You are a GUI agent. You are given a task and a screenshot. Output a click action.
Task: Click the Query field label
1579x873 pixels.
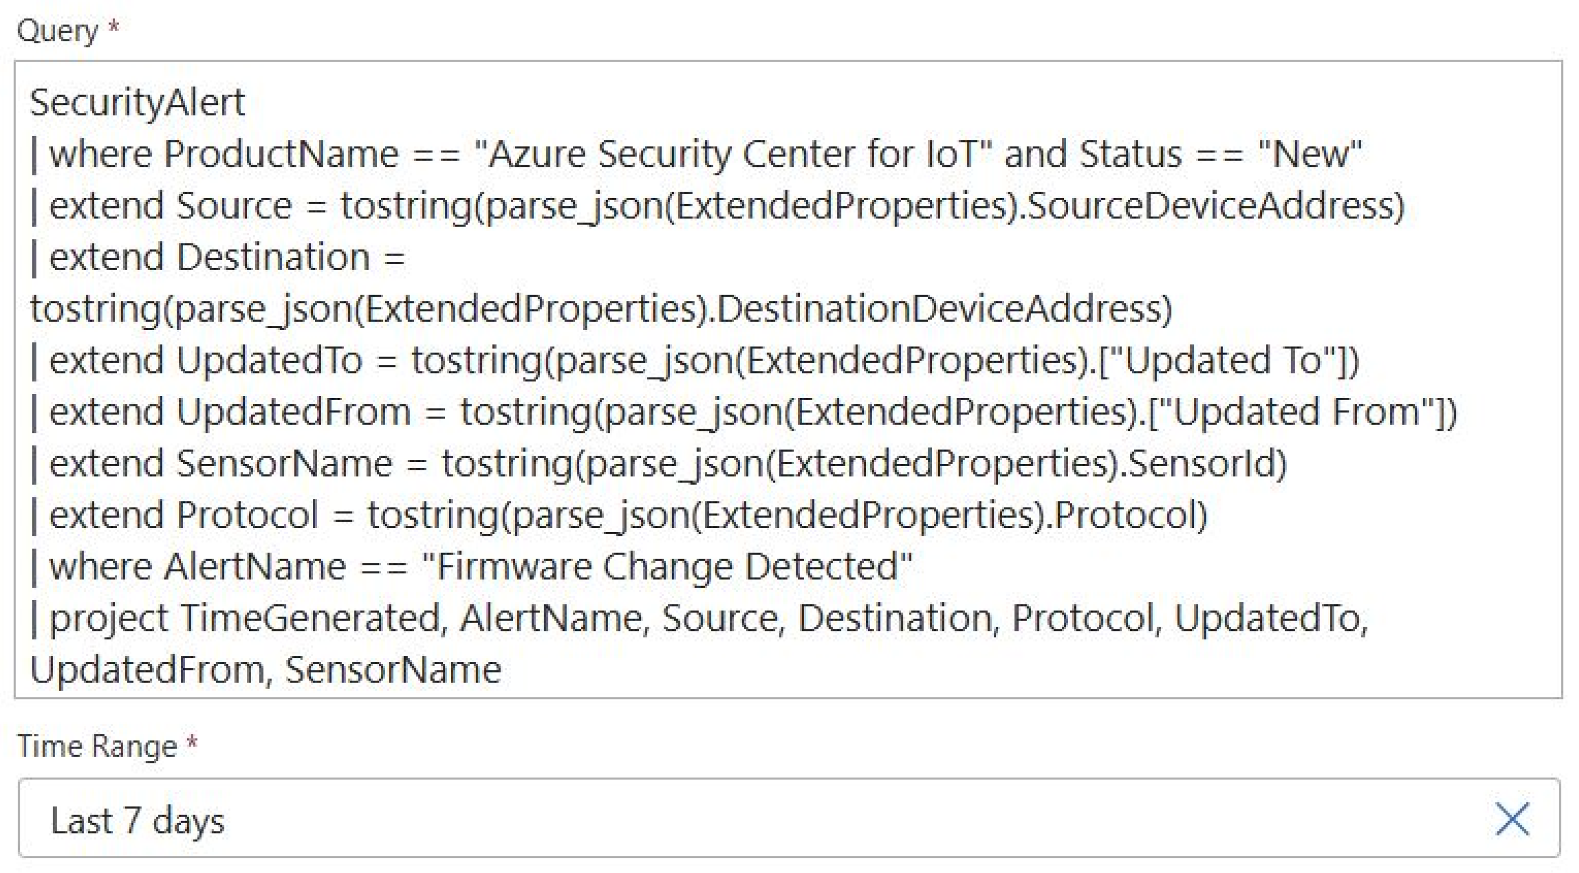(58, 31)
